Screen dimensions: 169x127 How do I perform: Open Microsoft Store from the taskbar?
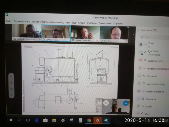(45, 120)
